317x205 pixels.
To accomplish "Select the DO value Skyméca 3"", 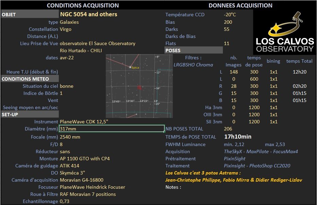I will pyautogui.click(x=72, y=173).
